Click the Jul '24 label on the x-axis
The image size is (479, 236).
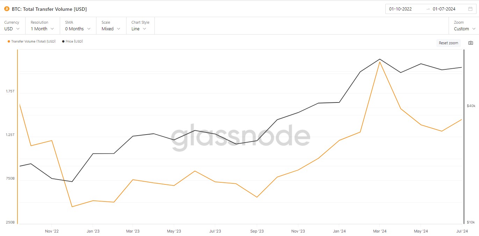point(462,231)
